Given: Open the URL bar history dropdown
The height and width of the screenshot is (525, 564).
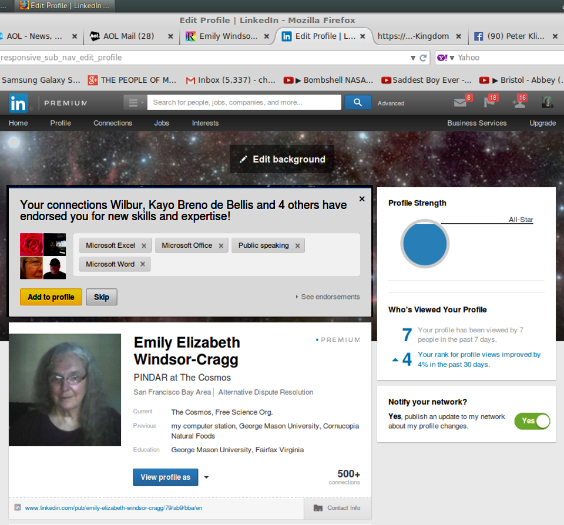Looking at the screenshot, I should (x=413, y=58).
